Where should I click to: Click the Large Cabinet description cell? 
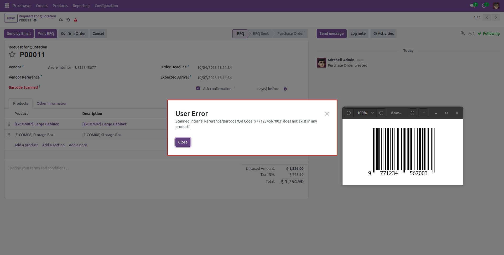(x=104, y=124)
